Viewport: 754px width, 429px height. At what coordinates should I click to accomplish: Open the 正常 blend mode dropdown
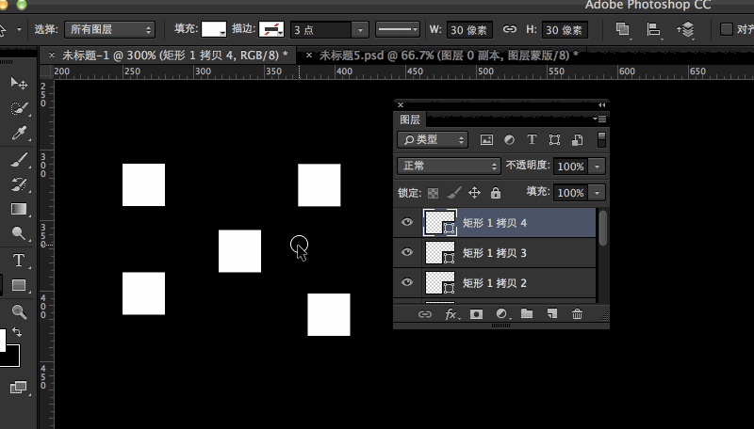click(449, 166)
